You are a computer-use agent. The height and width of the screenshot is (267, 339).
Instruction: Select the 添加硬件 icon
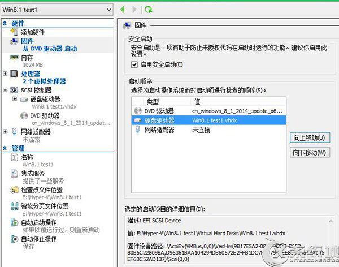click(14, 32)
